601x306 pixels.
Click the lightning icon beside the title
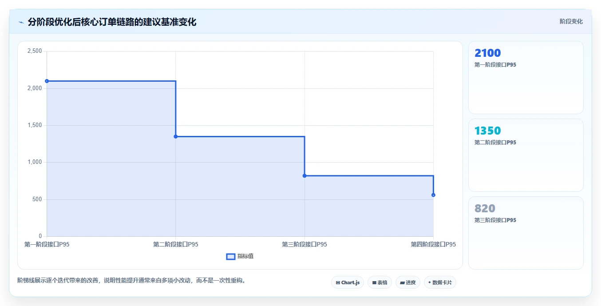(x=21, y=22)
